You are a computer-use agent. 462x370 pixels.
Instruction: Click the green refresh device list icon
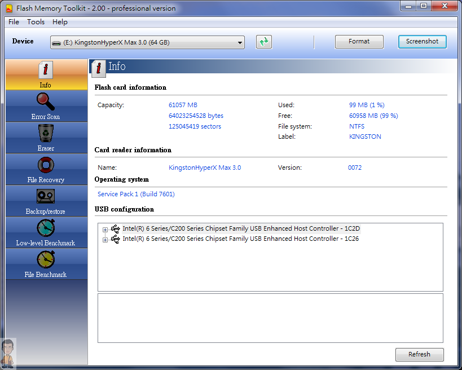point(263,42)
